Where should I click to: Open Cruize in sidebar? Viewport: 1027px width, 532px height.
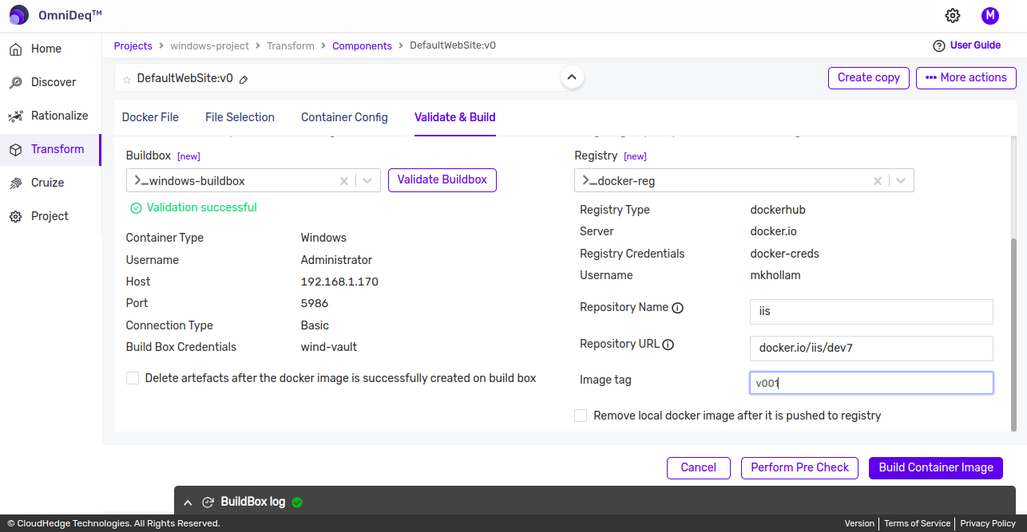tap(47, 183)
